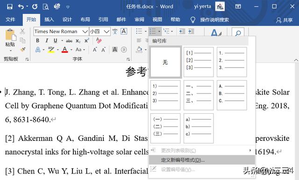The width and height of the screenshot is (299, 180).
Task: Select the a) b) c) numbering format
Action: tap(199, 128)
